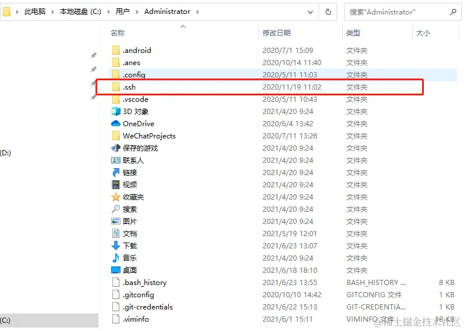Select the .gitconfig file name
464x331 pixels.
click(x=138, y=295)
